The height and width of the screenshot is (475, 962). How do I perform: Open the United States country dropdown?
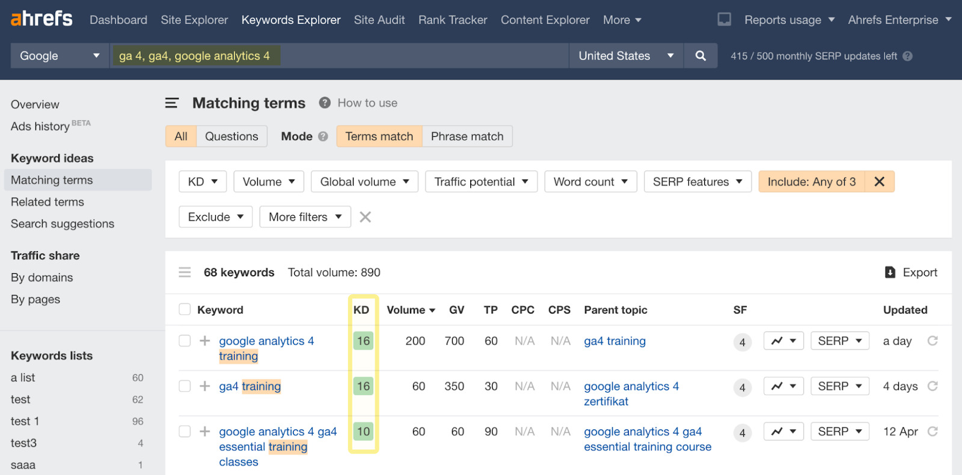[626, 56]
